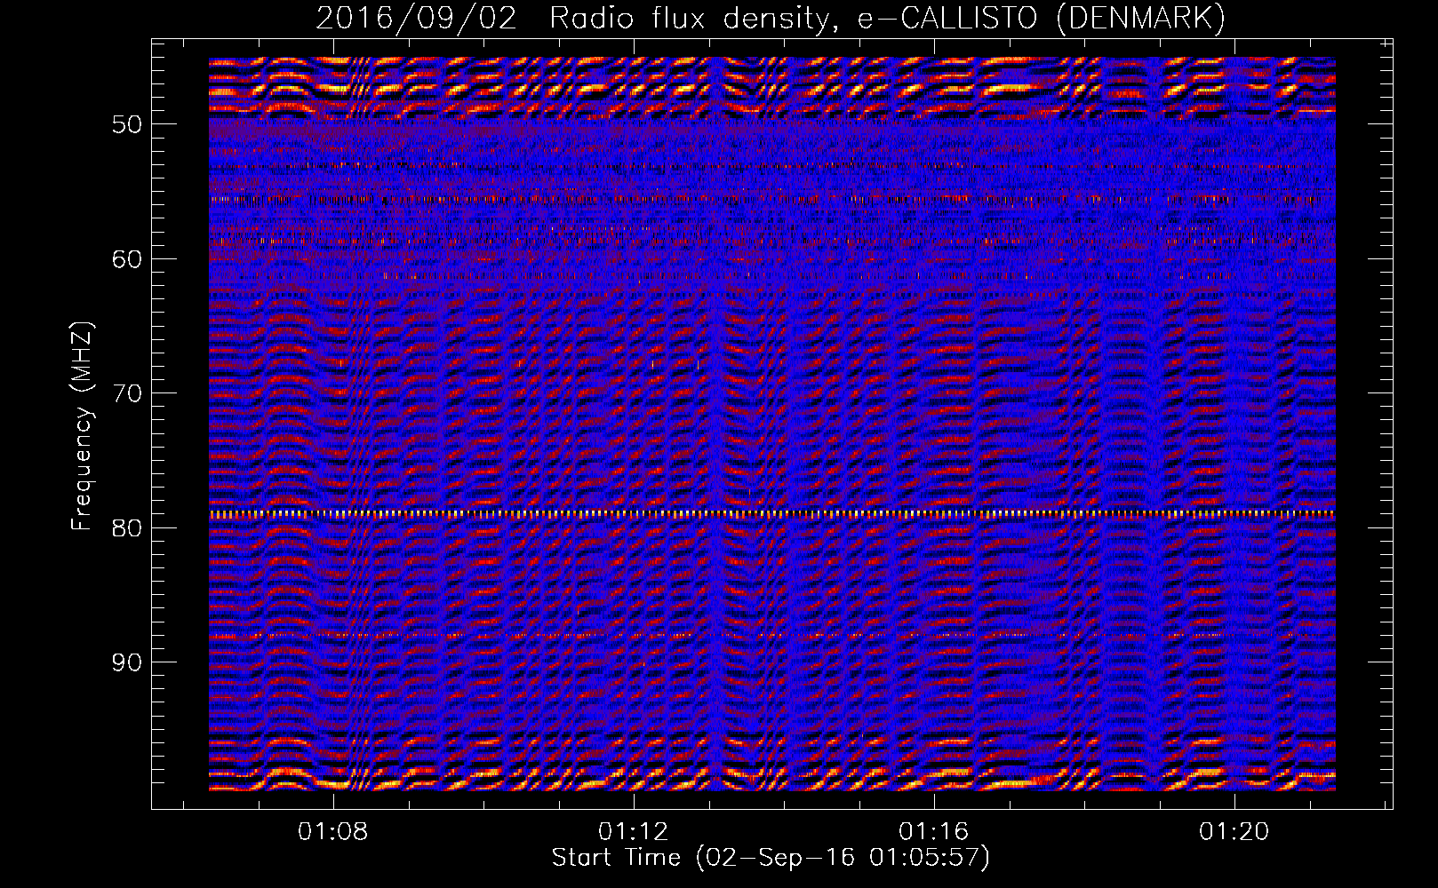This screenshot has width=1438, height=888.
Task: Click the 80 MHz frequency tick label
Action: (x=126, y=528)
